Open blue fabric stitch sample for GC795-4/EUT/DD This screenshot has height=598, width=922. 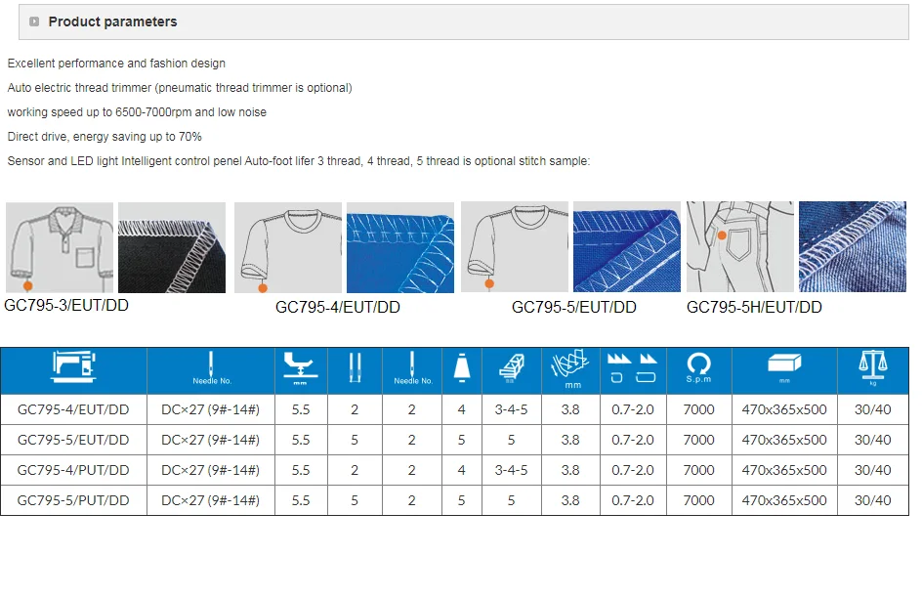[400, 247]
